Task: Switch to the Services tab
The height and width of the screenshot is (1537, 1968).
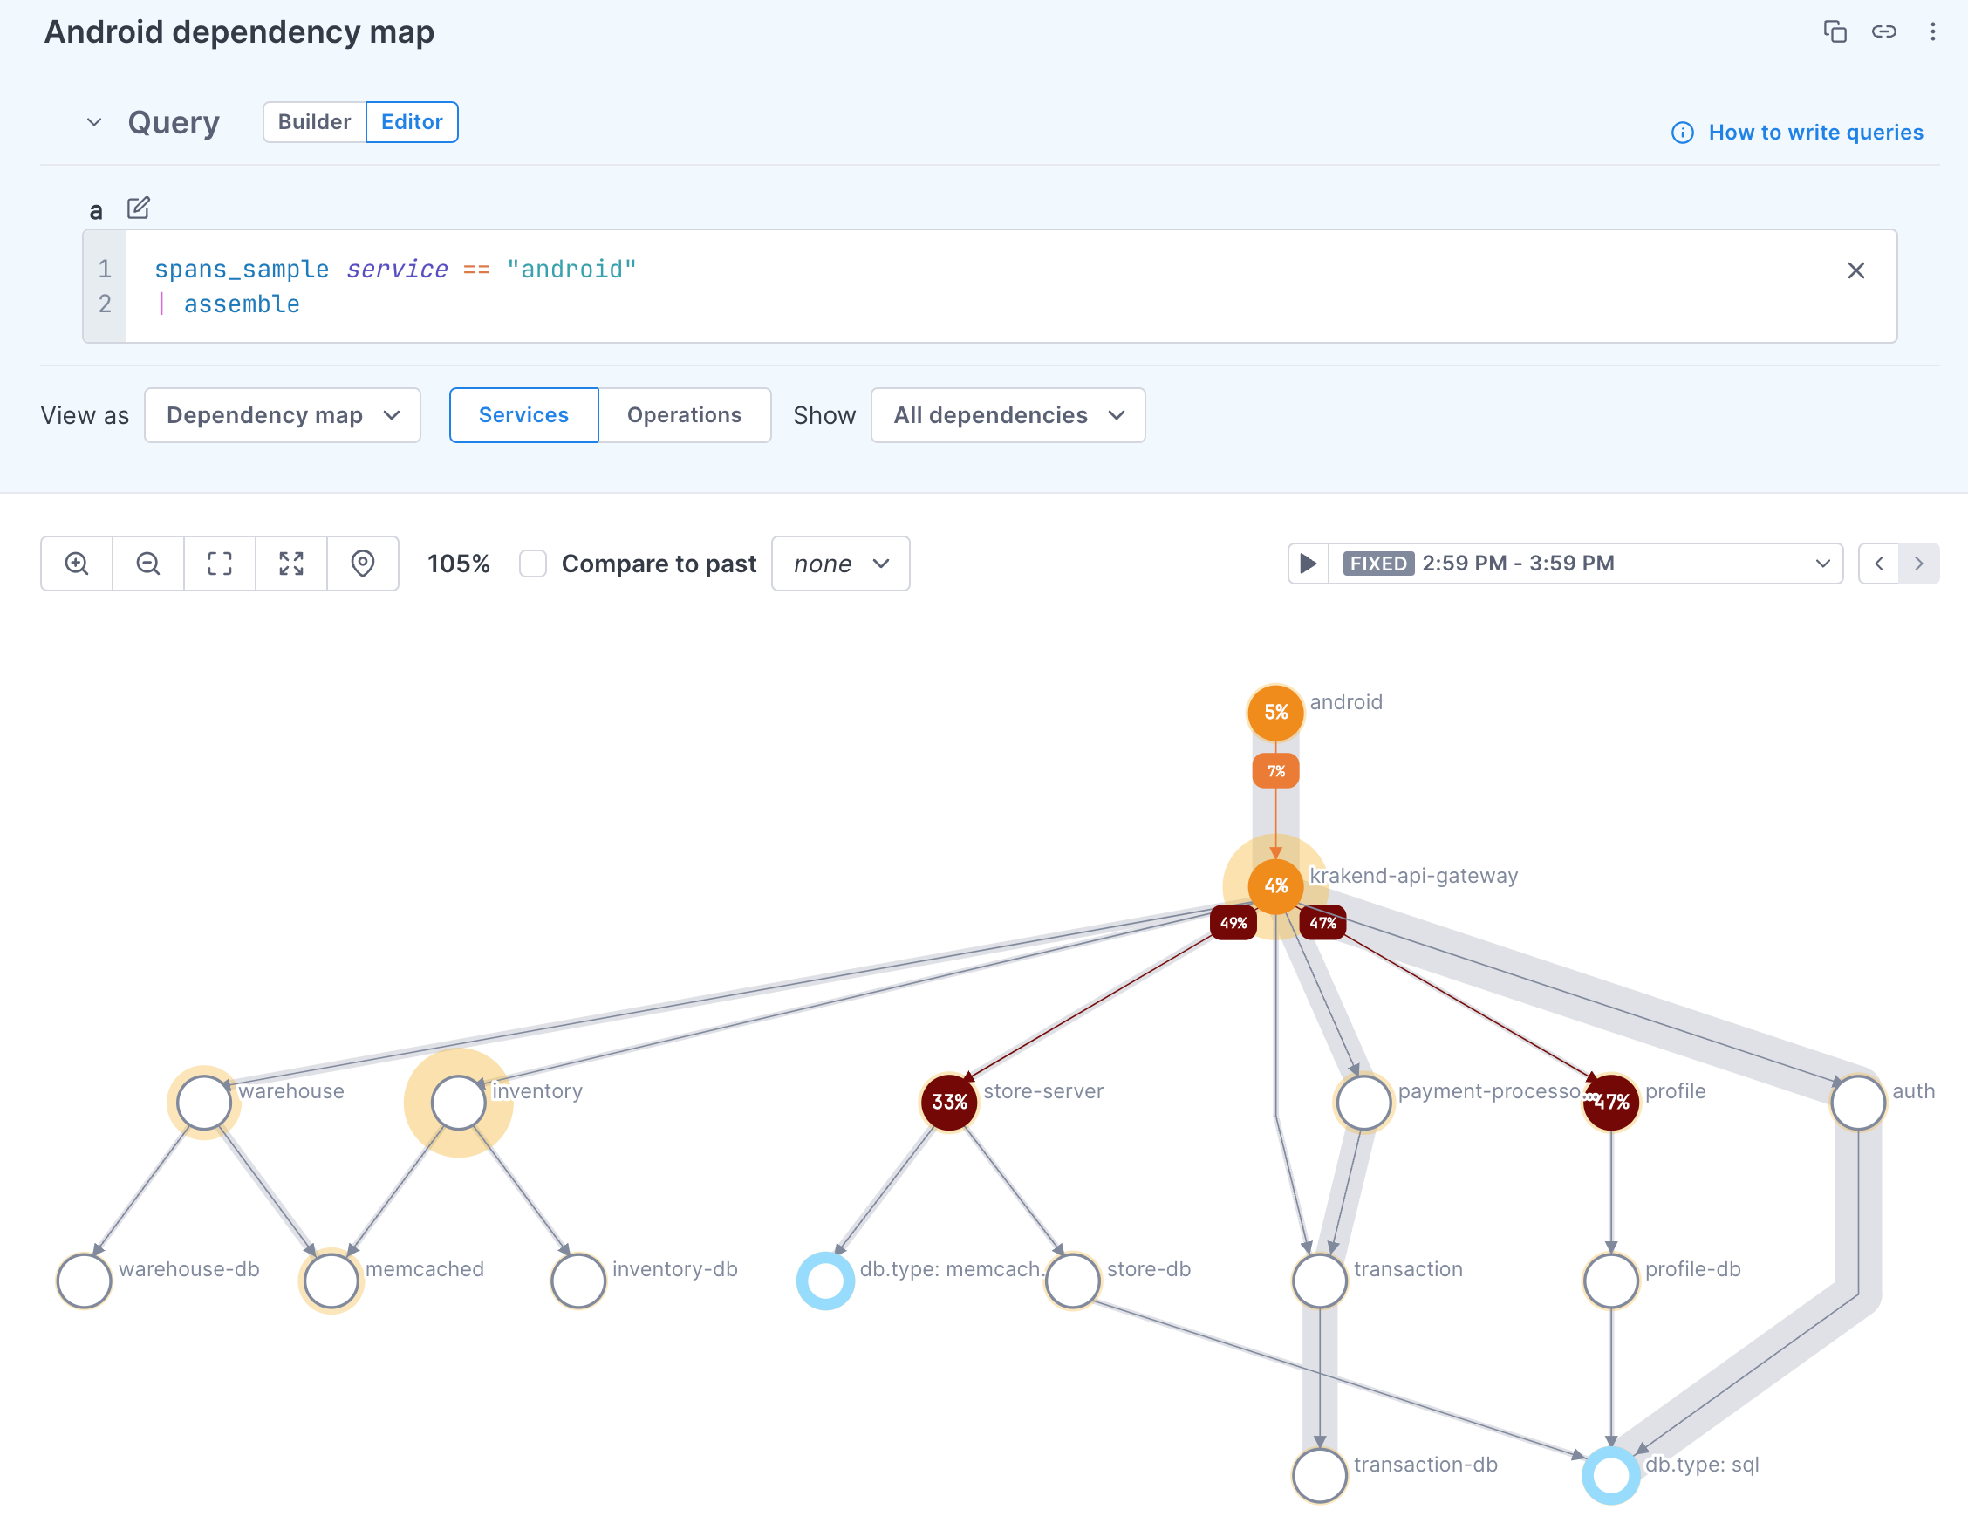Action: (x=523, y=415)
